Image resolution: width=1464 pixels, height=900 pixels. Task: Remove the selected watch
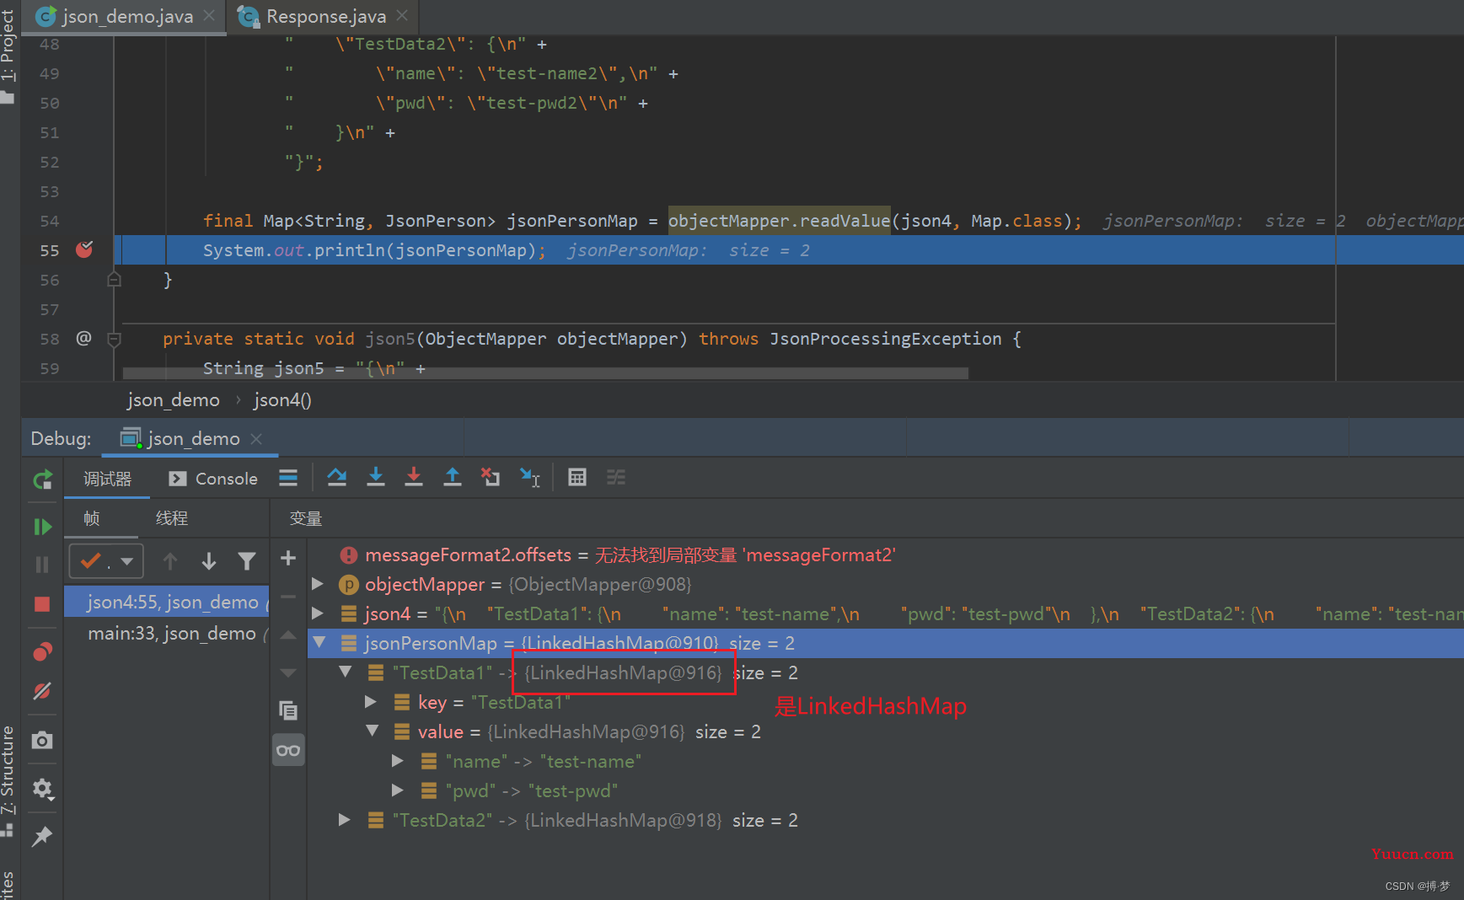pyautogui.click(x=288, y=597)
